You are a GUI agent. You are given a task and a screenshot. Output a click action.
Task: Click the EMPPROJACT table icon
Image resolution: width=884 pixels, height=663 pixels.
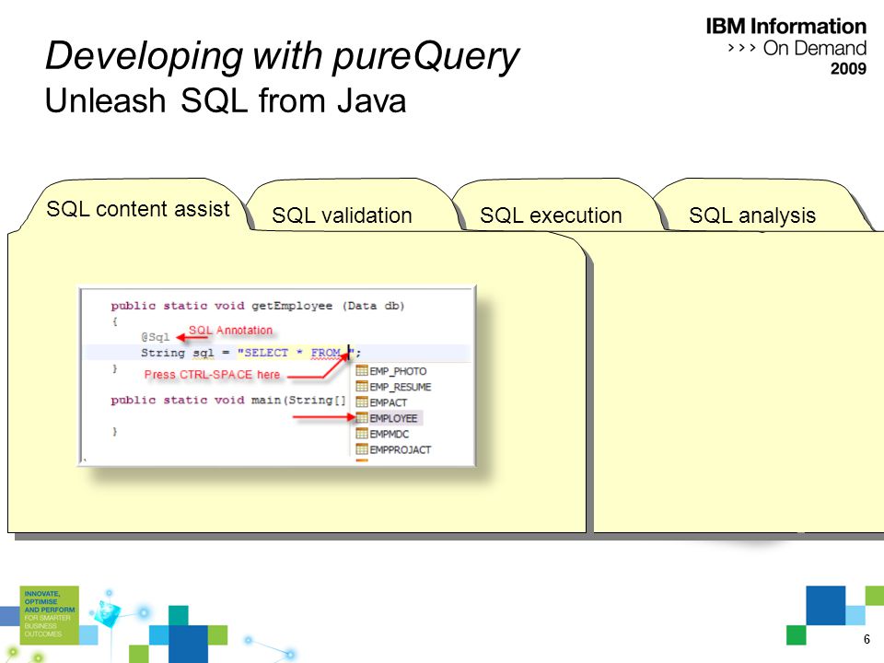[362, 449]
